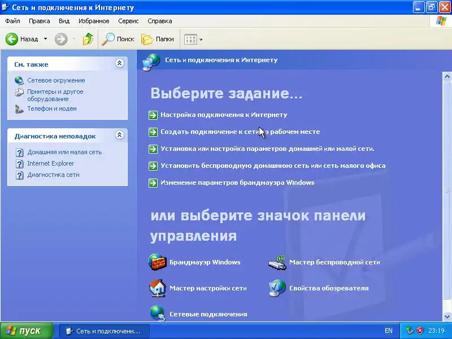Click help icon beside Диагностика сети
The width and height of the screenshot is (452, 339).
click(19, 175)
